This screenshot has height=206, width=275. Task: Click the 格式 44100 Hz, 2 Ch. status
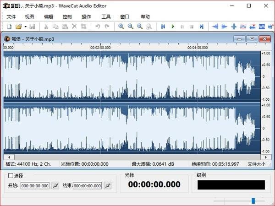[x=28, y=164]
